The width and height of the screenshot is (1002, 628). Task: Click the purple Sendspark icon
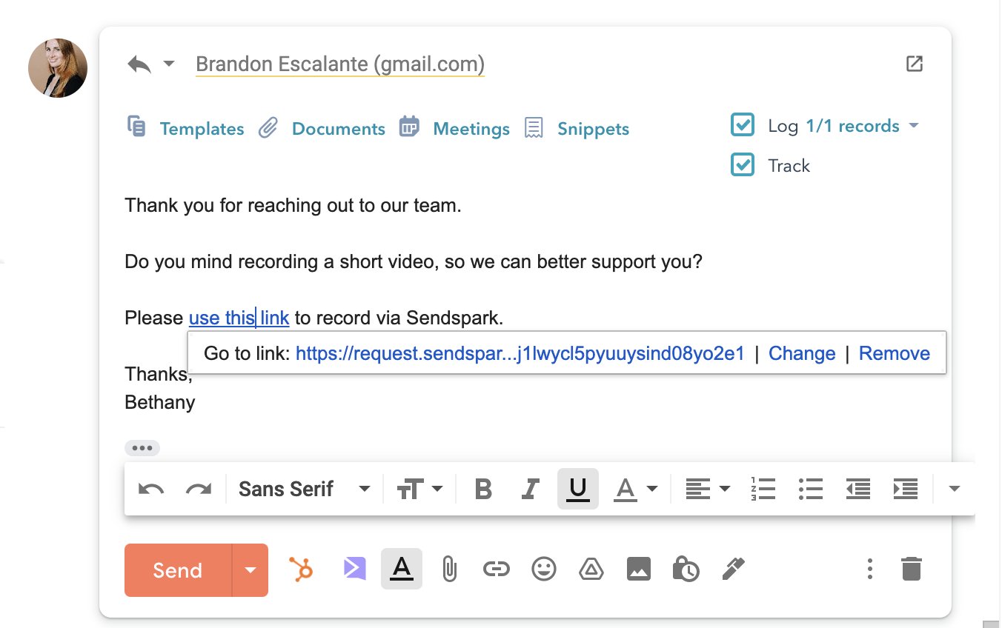(355, 569)
